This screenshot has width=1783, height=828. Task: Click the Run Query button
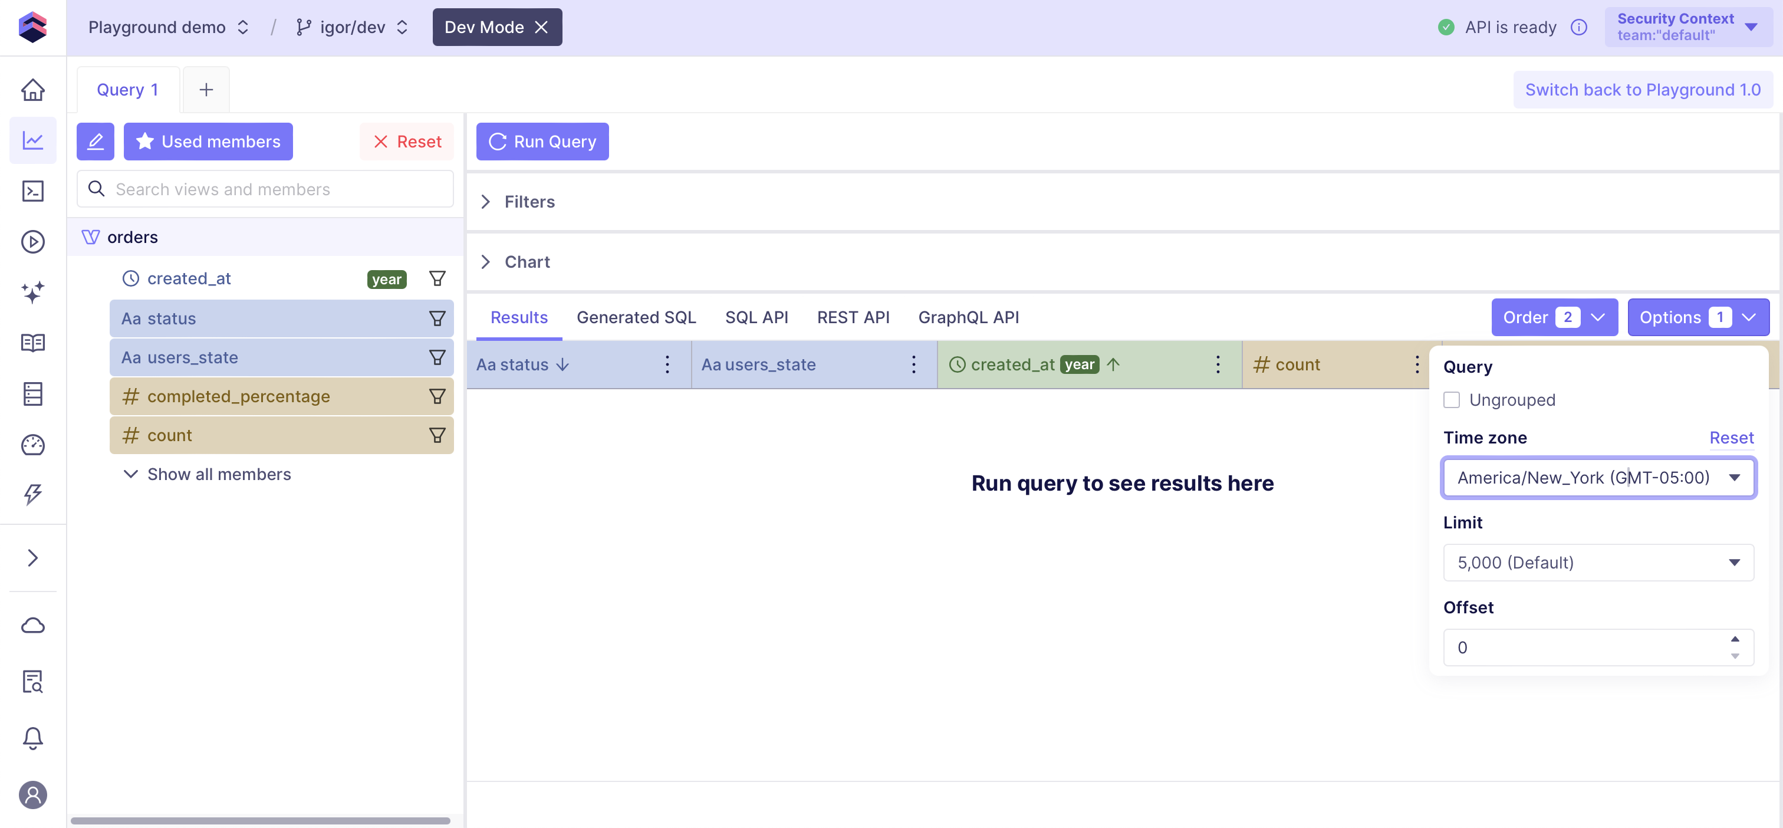click(542, 141)
